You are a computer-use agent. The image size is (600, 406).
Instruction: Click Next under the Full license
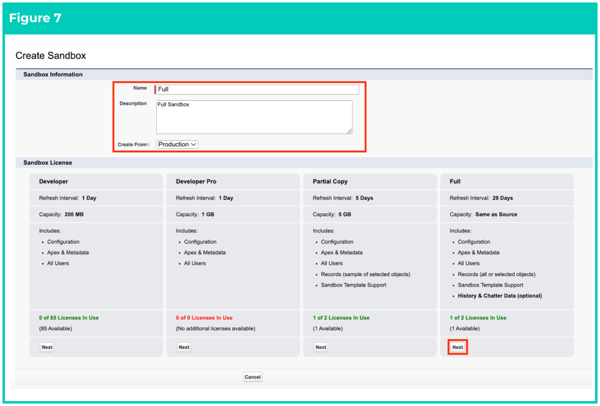coord(457,347)
